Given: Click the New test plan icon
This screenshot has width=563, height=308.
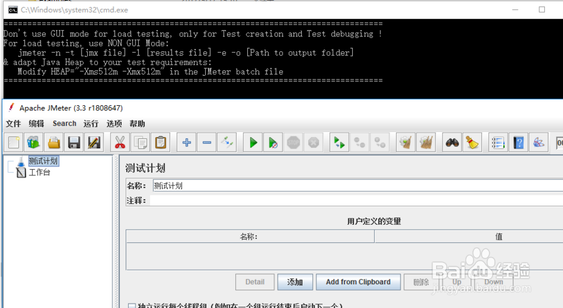Looking at the screenshot, I should [14, 143].
